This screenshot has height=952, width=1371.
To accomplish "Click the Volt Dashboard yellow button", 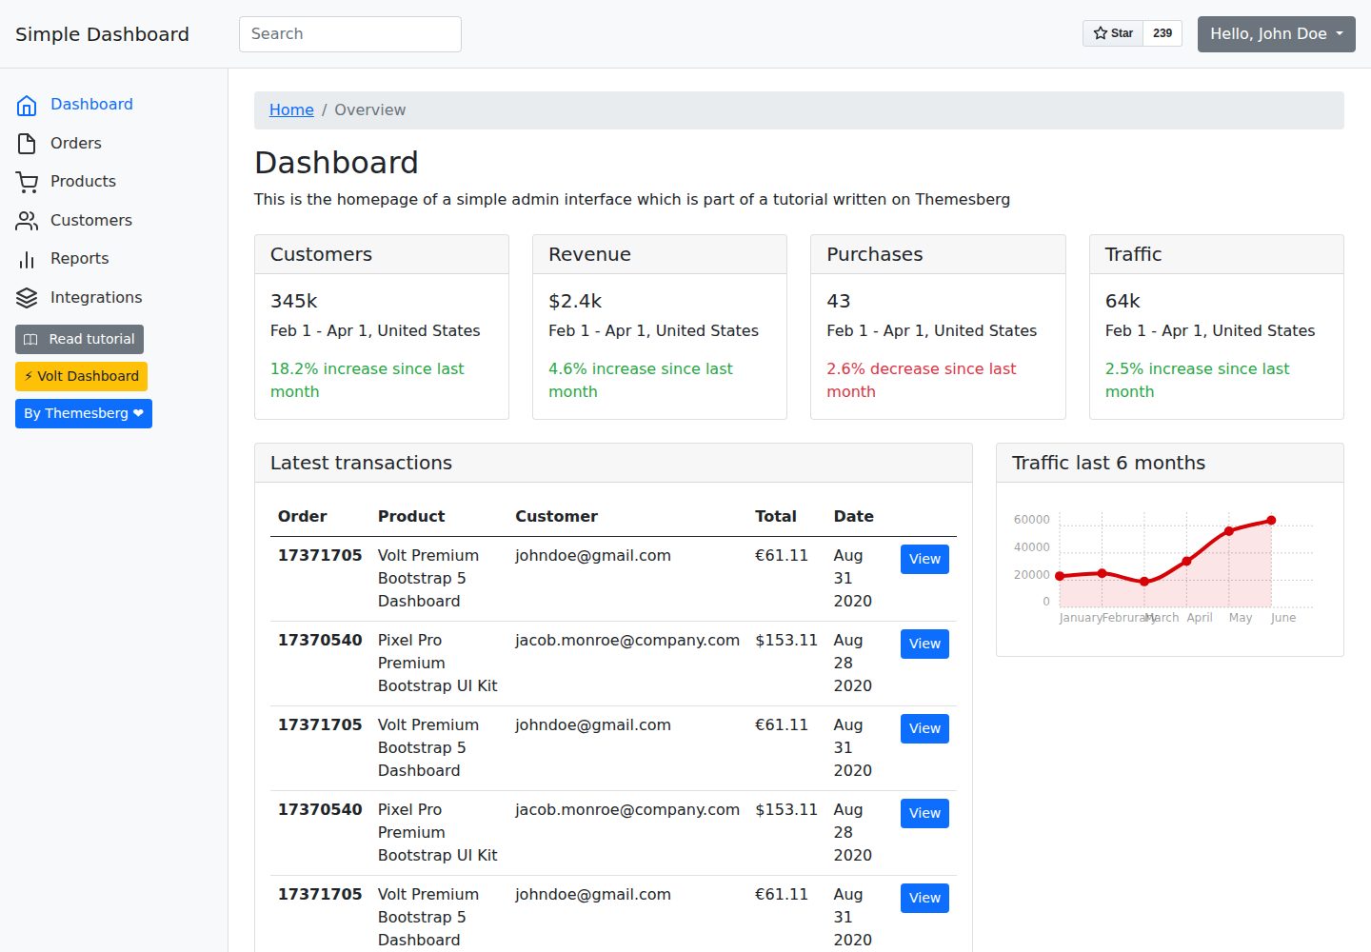I will tap(81, 376).
